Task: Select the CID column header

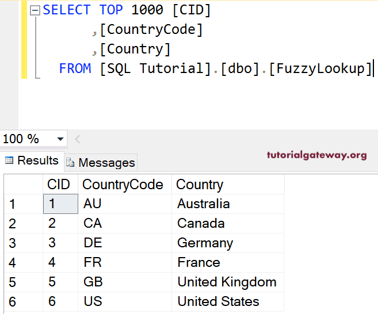Action: pyautogui.click(x=60, y=185)
